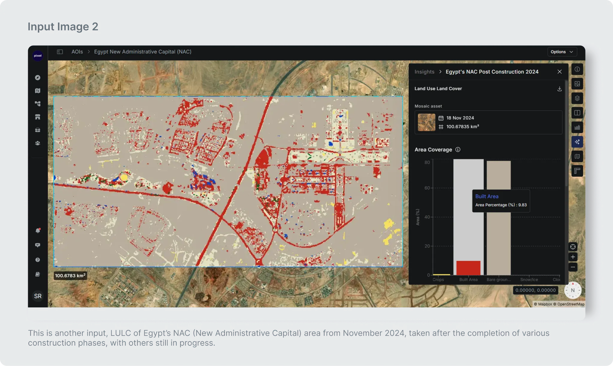The width and height of the screenshot is (613, 366).
Task: Toggle the highlighted Insights sparkle icon
Action: tap(577, 142)
